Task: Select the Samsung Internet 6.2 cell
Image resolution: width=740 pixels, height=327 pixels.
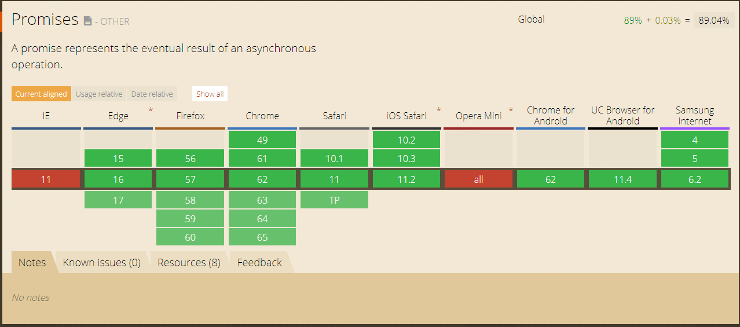Action: (695, 179)
